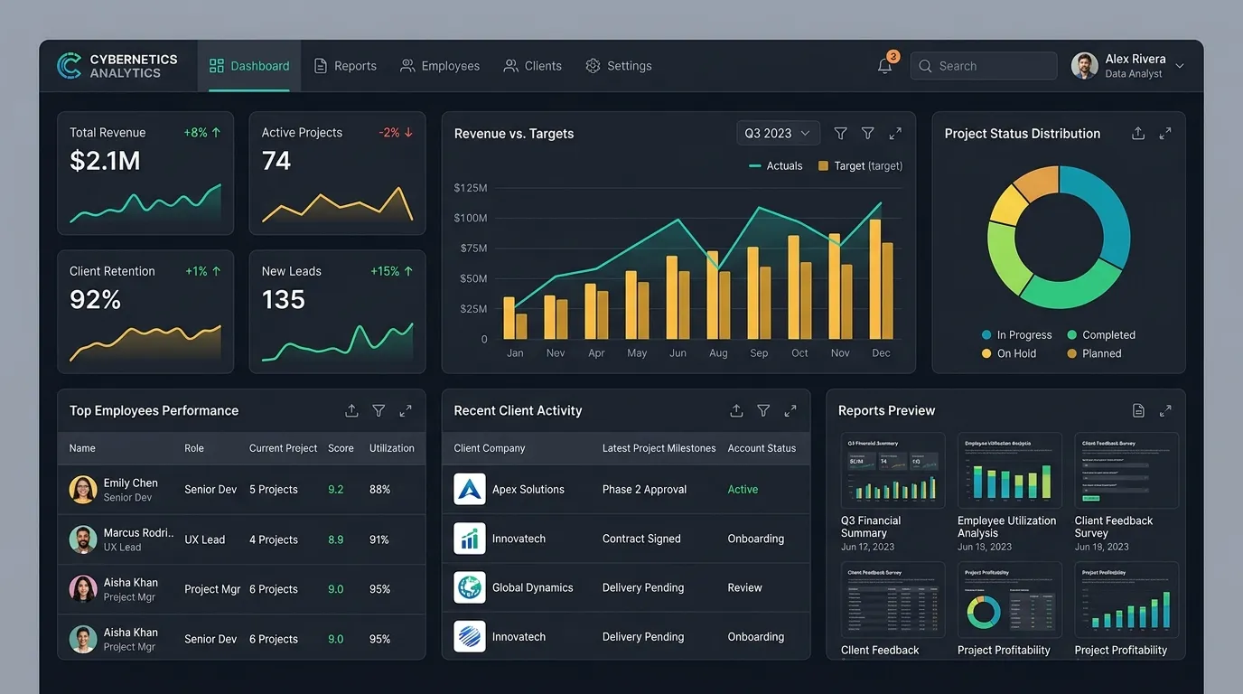Click Emily Chen's avatar

click(83, 490)
